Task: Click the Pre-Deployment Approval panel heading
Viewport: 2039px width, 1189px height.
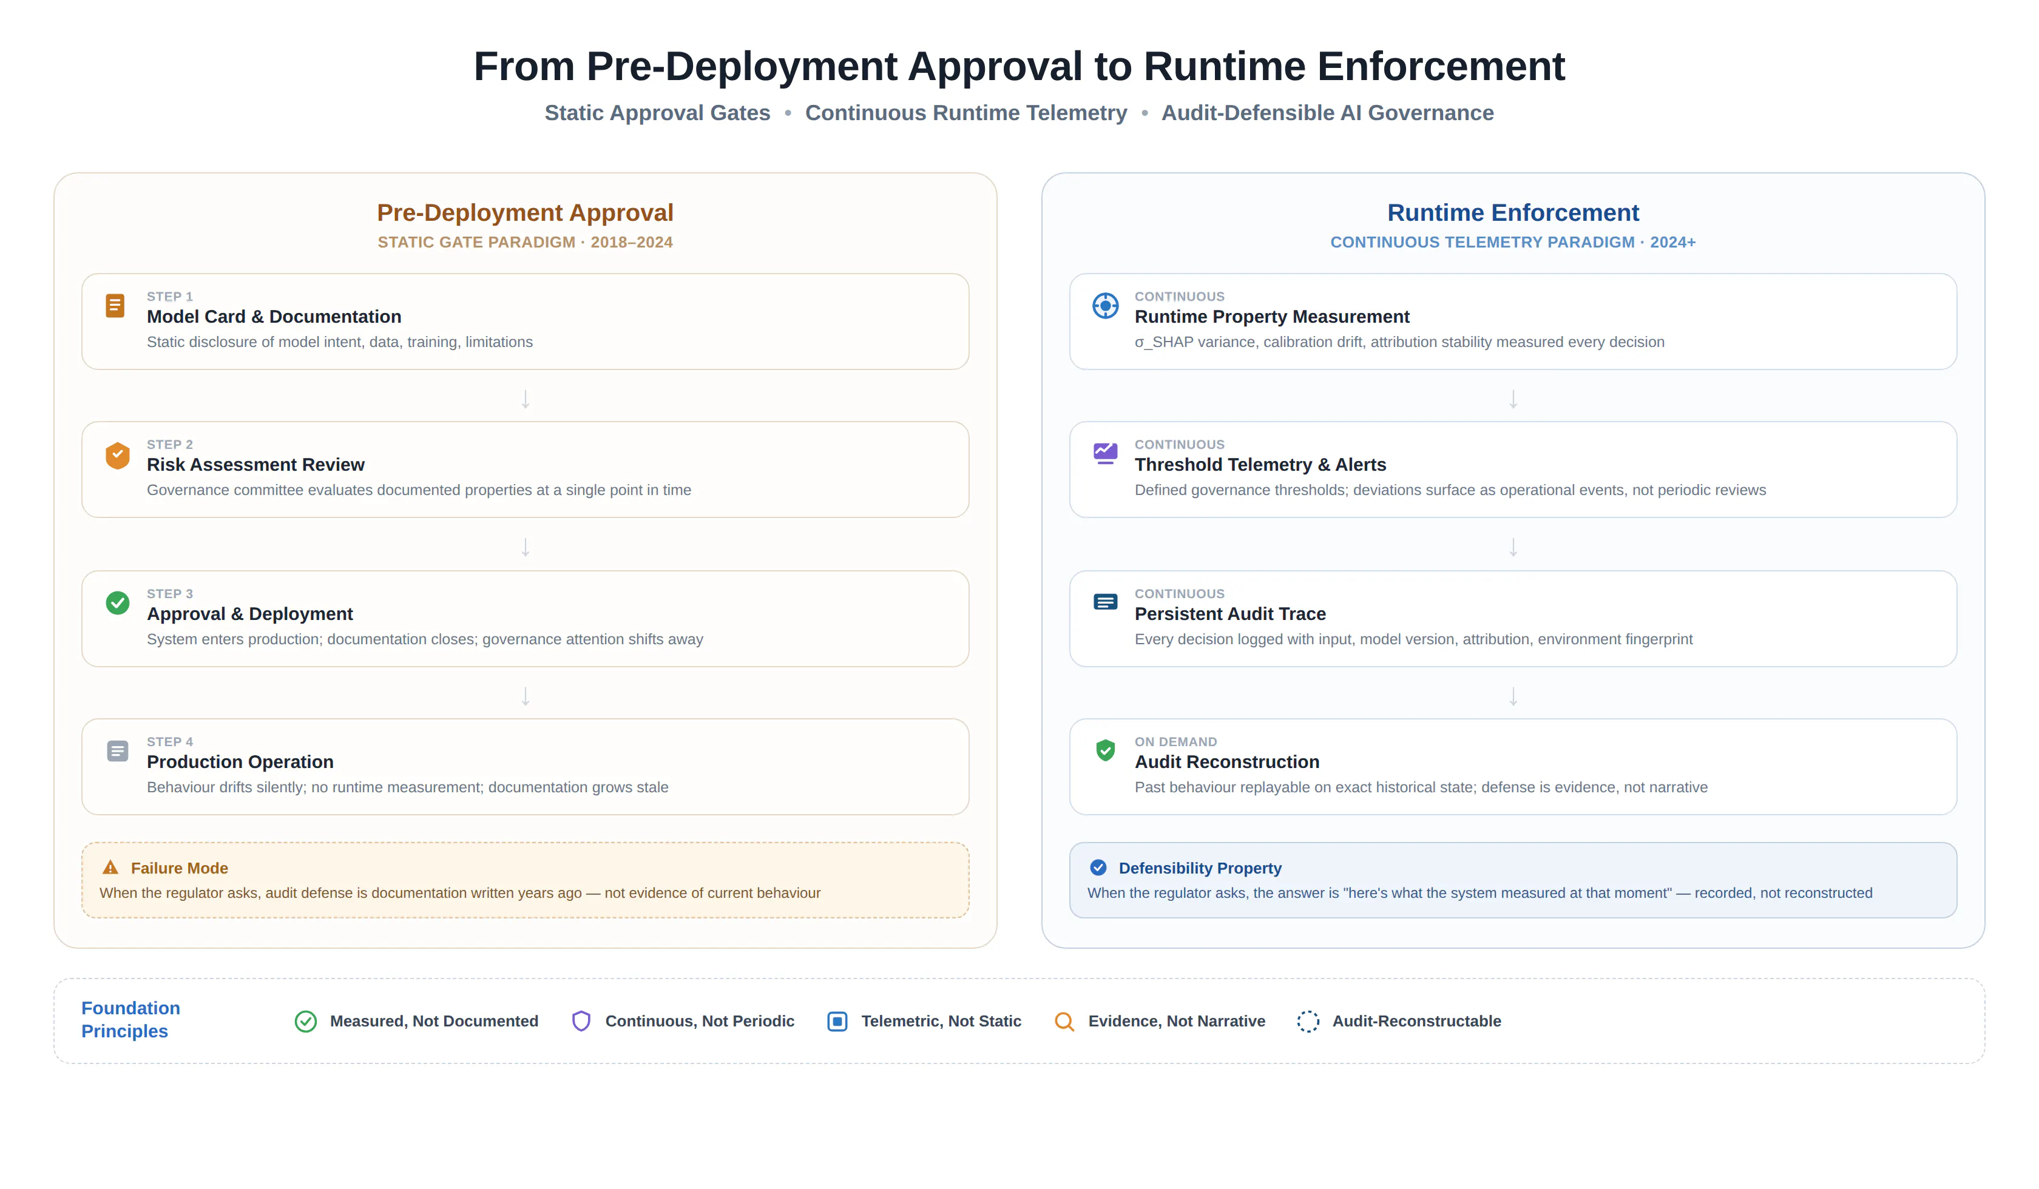Action: coord(525,213)
